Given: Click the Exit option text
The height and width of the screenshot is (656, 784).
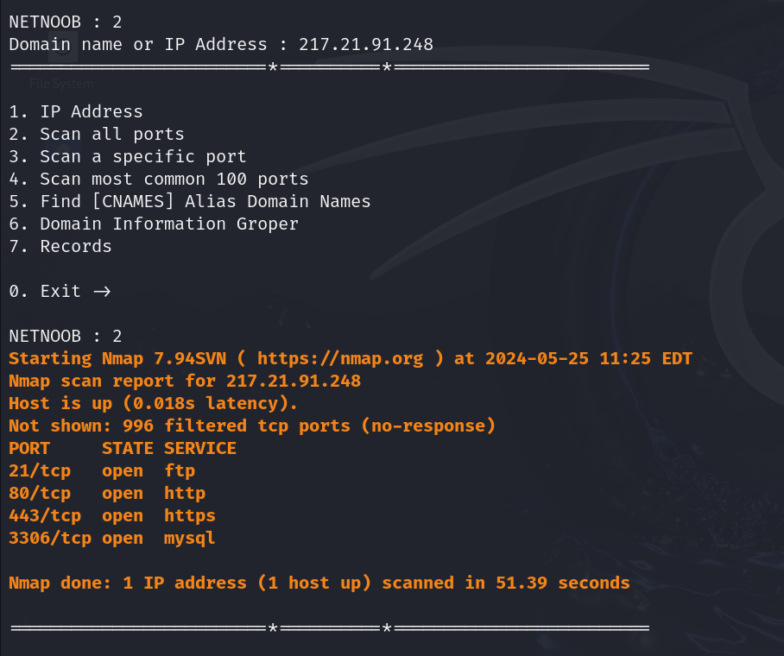Looking at the screenshot, I should tap(60, 291).
